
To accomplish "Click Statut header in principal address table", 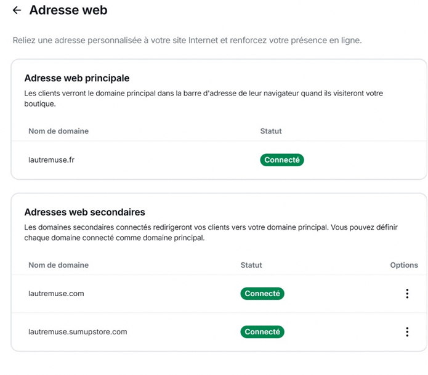I will point(271,131).
